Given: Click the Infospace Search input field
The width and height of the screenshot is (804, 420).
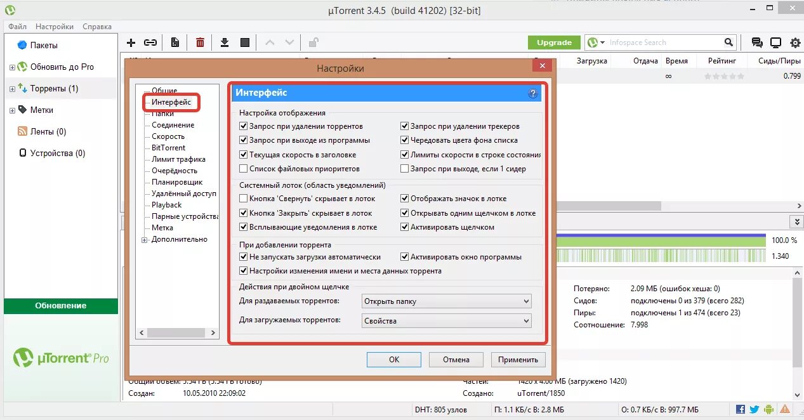Looking at the screenshot, I should pos(664,43).
